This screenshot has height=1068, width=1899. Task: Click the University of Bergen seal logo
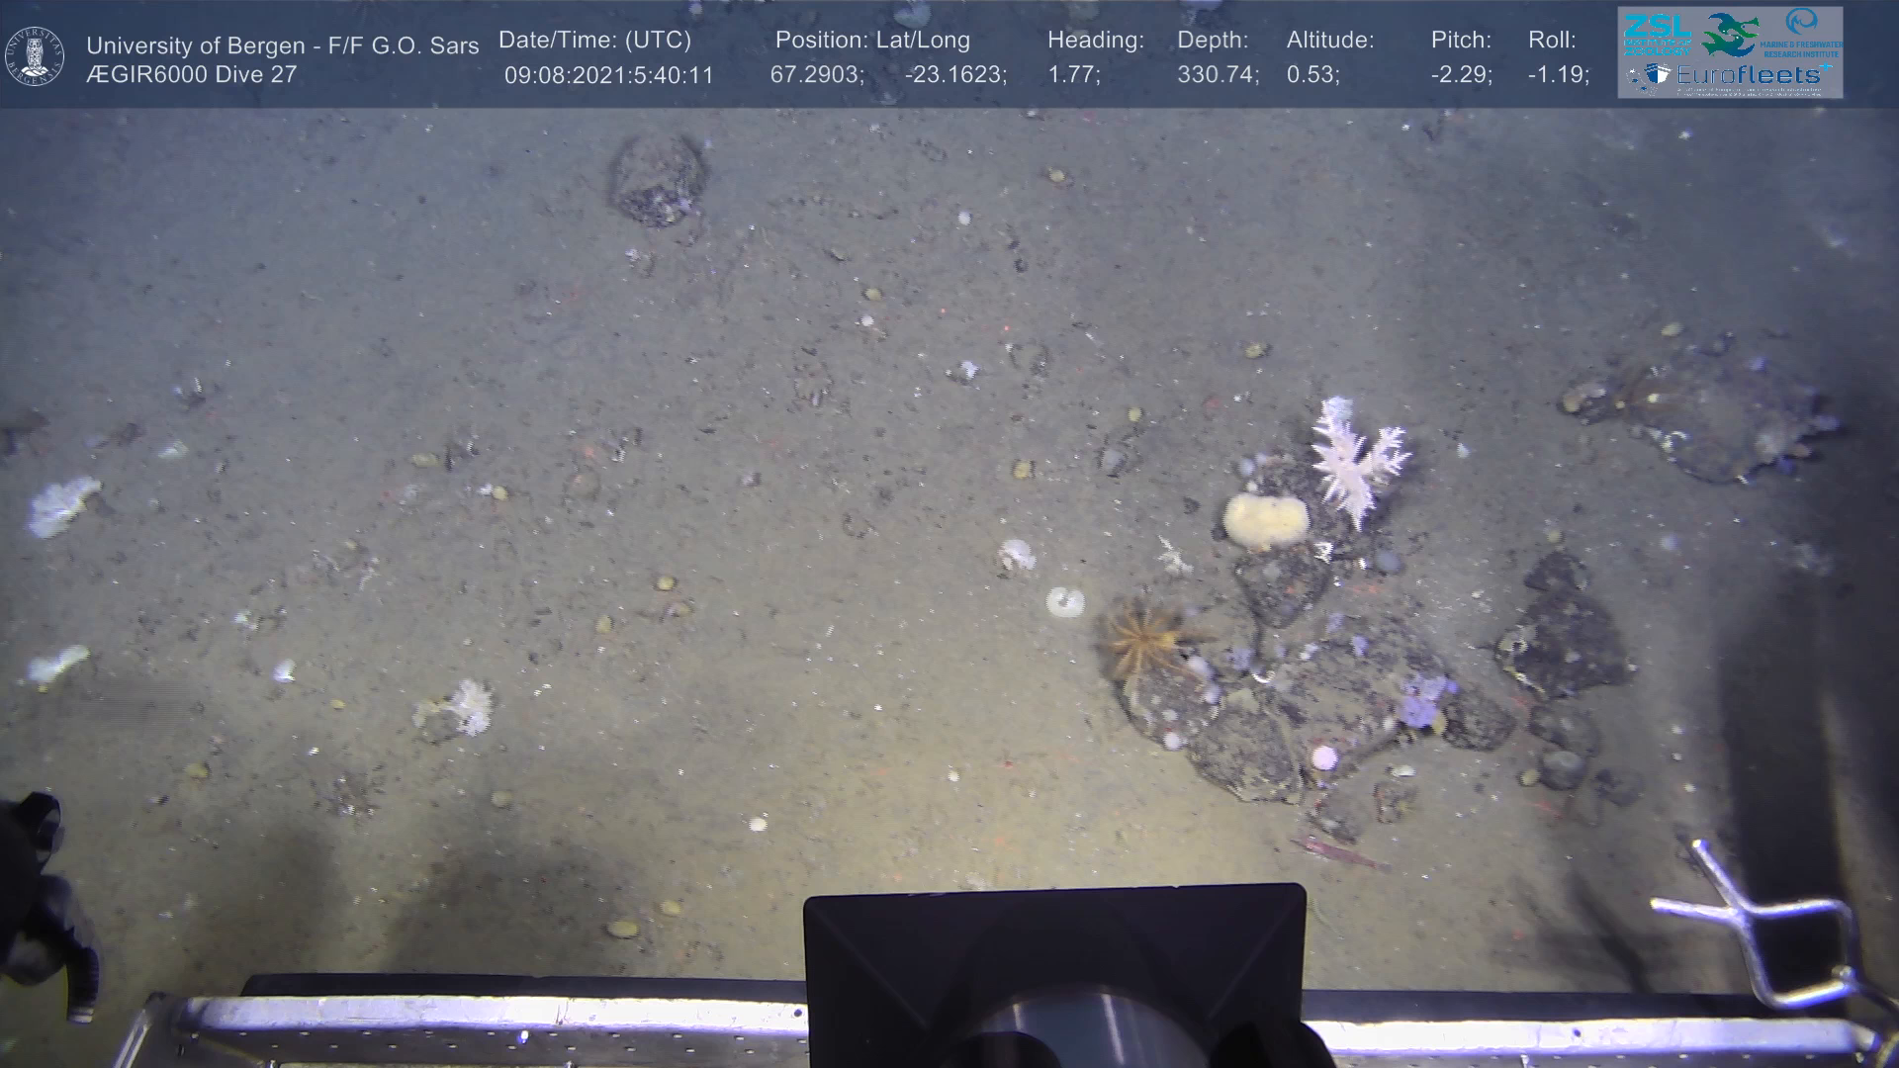[36, 55]
